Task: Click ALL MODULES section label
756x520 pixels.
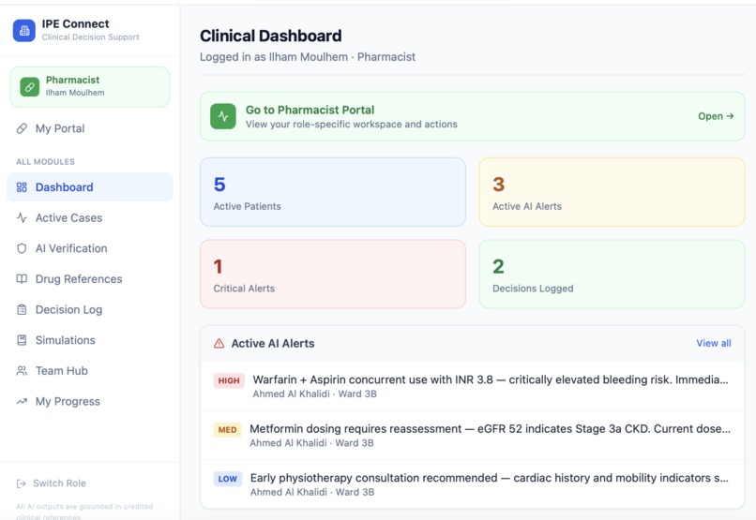Action: coord(45,162)
